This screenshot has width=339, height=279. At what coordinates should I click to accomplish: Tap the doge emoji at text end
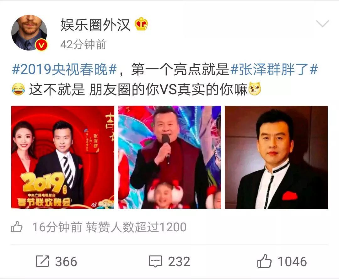pos(255,89)
